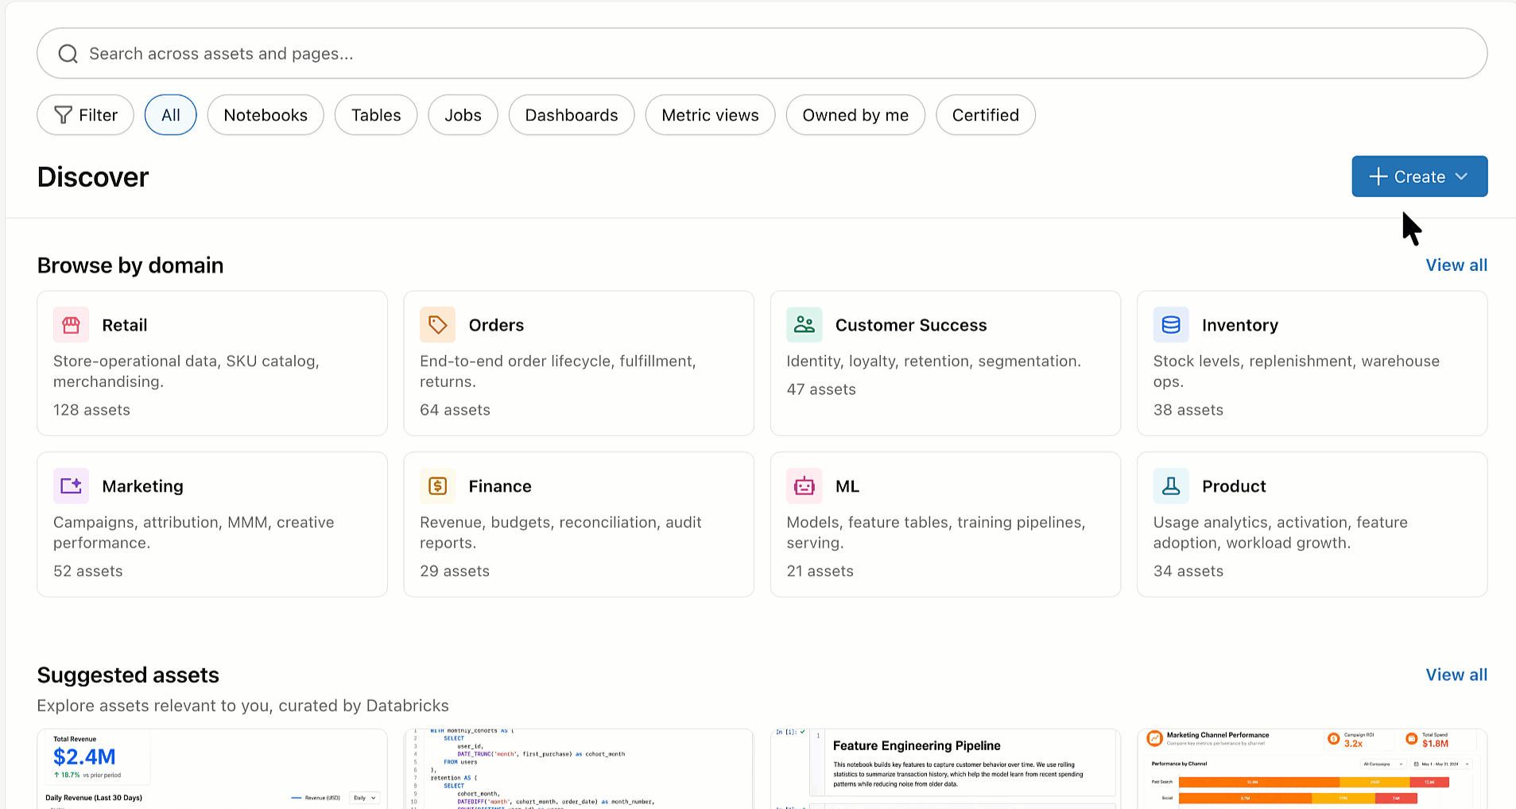The height and width of the screenshot is (809, 1516).
Task: Click the 21 assets count
Action: point(820,571)
